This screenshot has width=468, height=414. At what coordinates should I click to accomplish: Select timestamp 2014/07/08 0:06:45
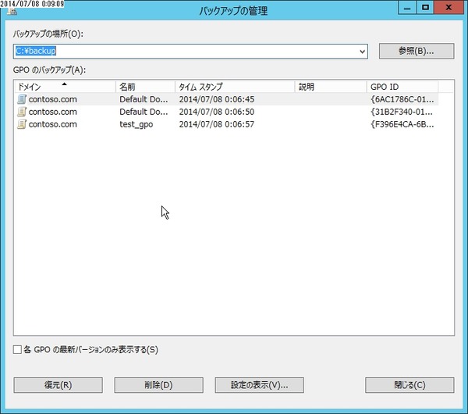click(x=217, y=99)
